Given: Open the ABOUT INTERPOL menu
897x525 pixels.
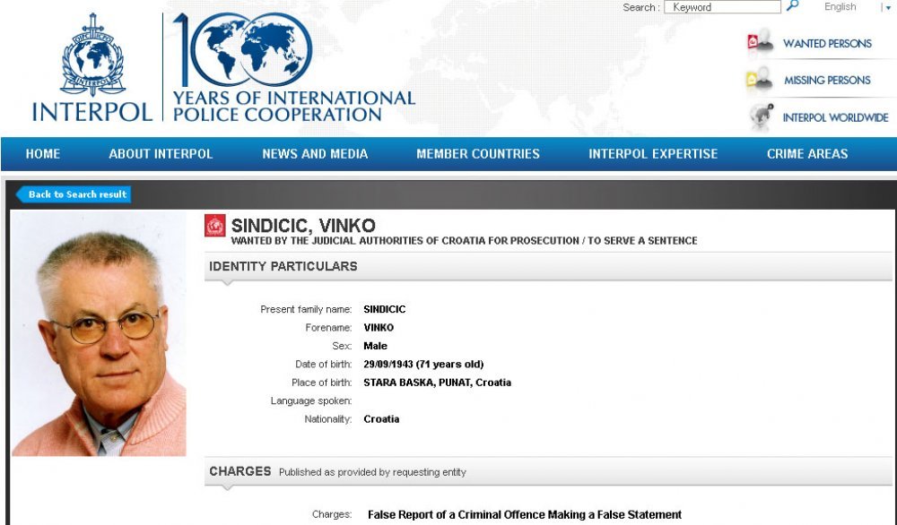Looking at the screenshot, I should [161, 154].
